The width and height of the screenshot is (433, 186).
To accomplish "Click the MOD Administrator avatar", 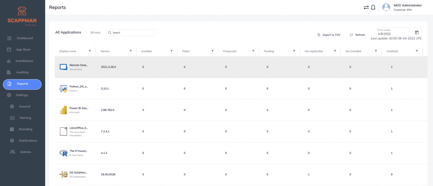I will [x=386, y=8].
